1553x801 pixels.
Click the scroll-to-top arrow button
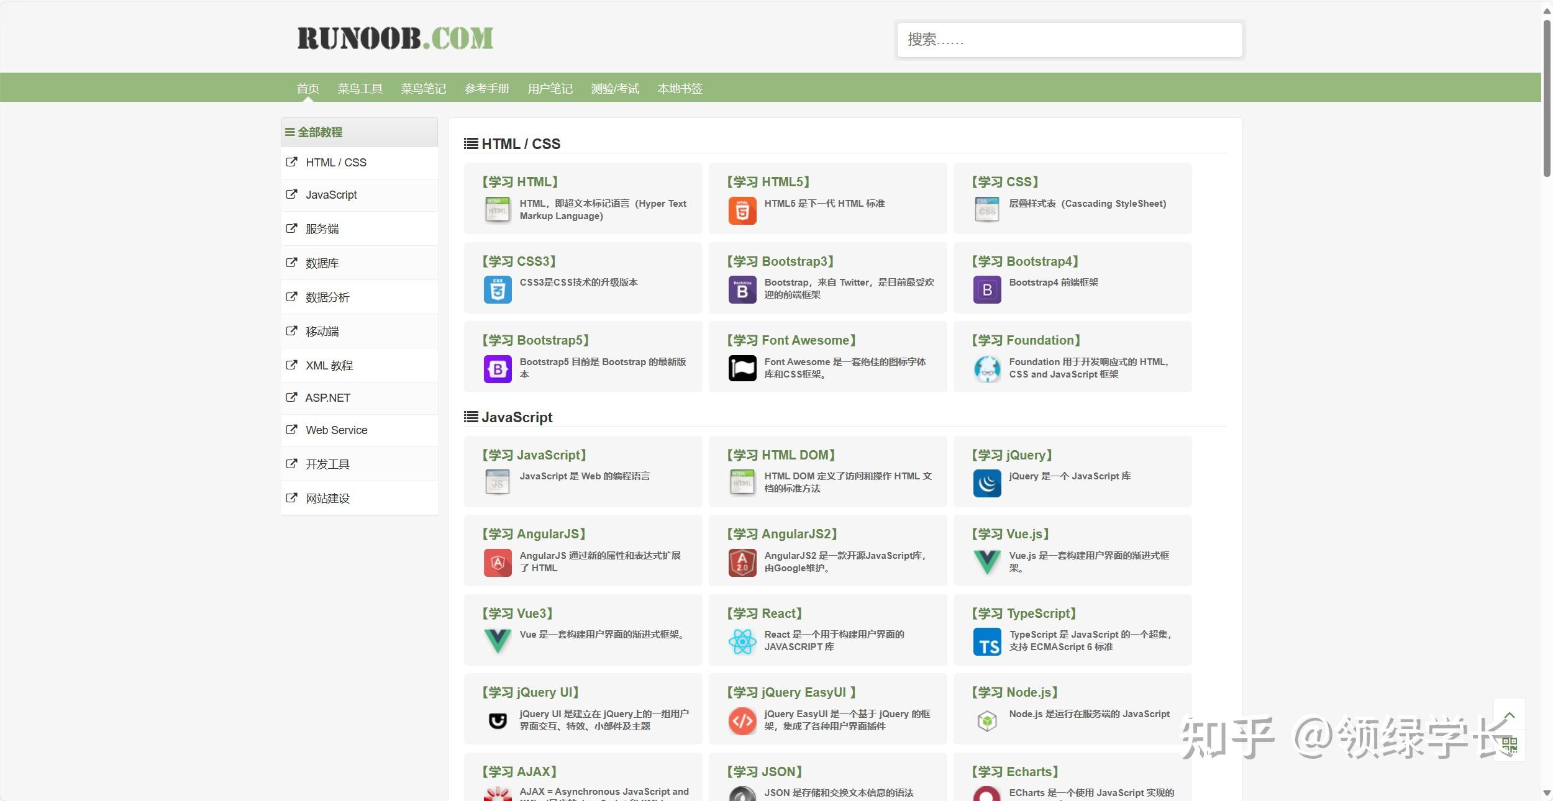(1510, 715)
